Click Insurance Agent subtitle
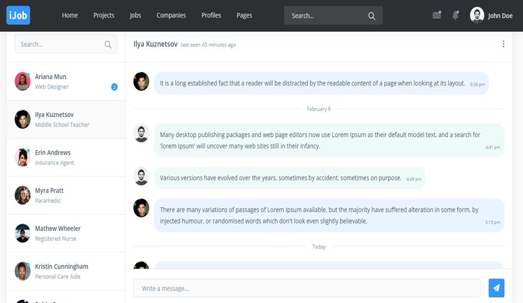 (54, 163)
